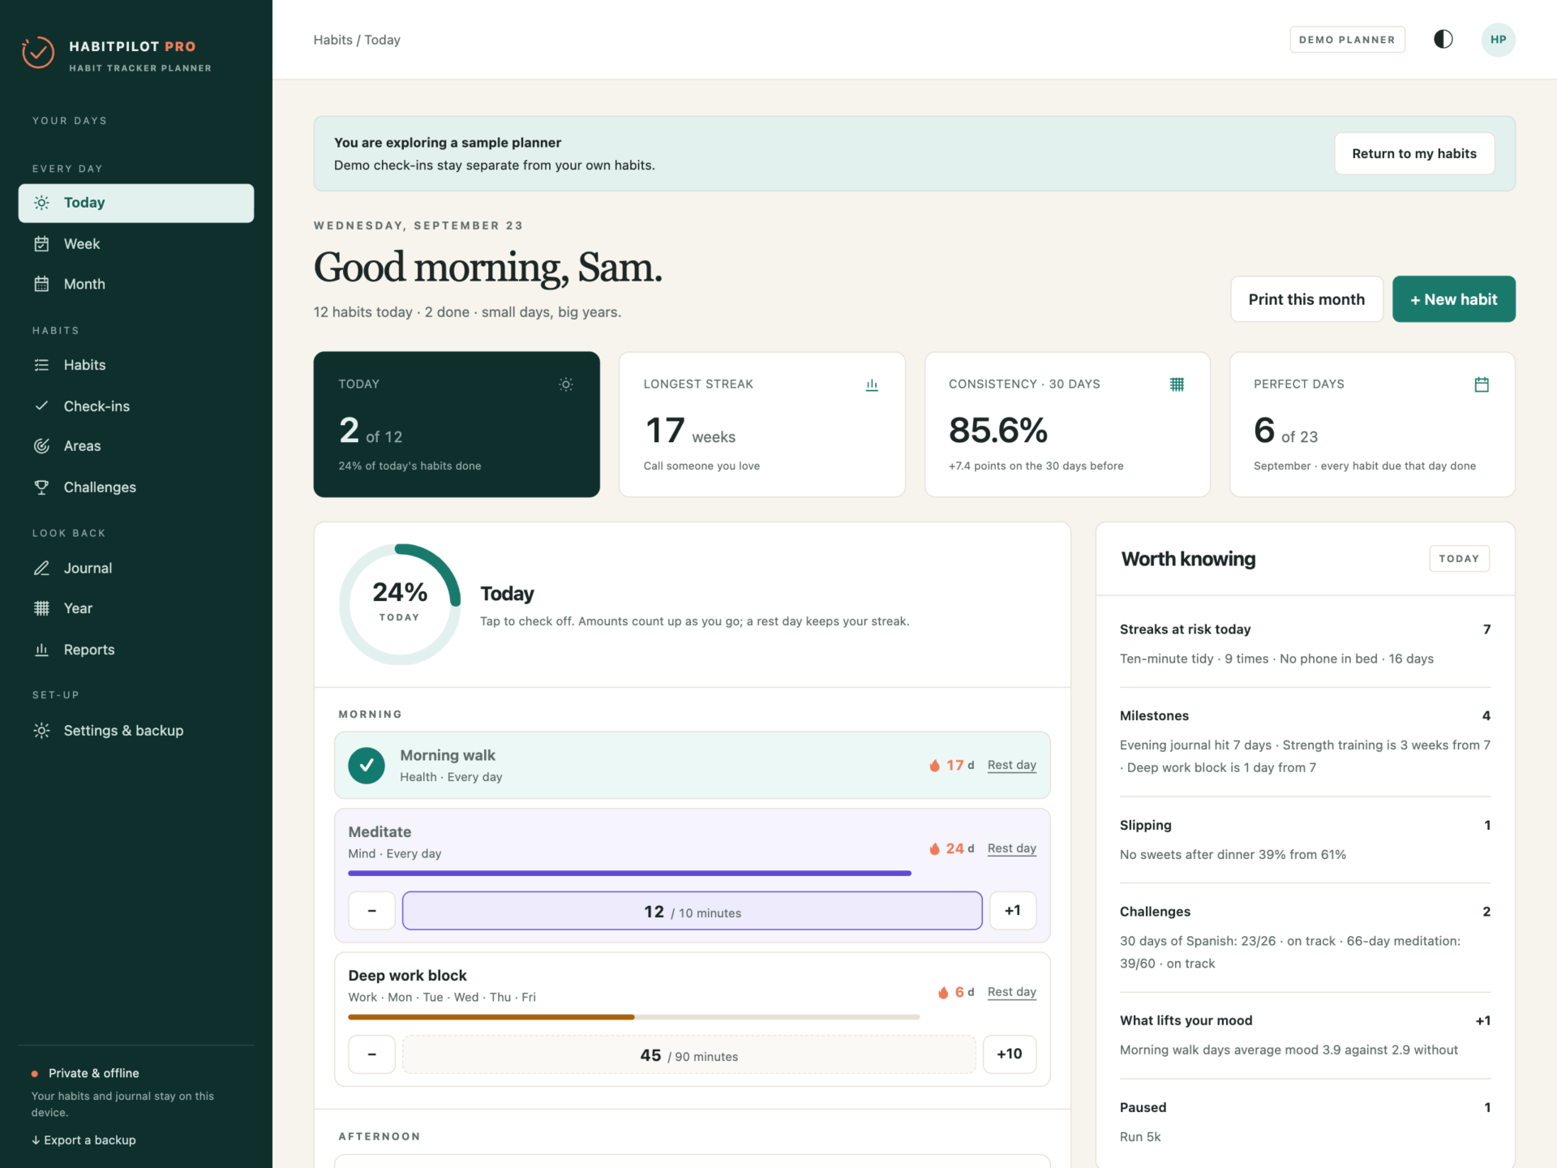Open the Week view in sidebar
The width and height of the screenshot is (1557, 1168).
[136, 244]
